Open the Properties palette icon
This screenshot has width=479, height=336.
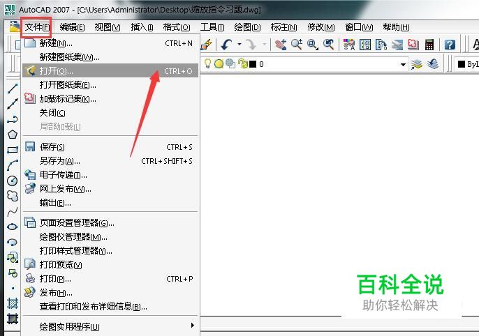(x=349, y=45)
